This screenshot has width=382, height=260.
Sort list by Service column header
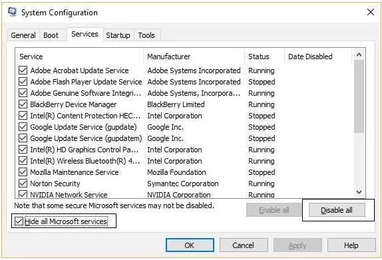point(80,57)
